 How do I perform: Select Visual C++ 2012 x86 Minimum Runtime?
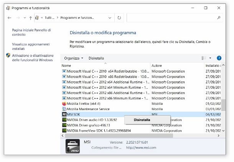coord(107,98)
